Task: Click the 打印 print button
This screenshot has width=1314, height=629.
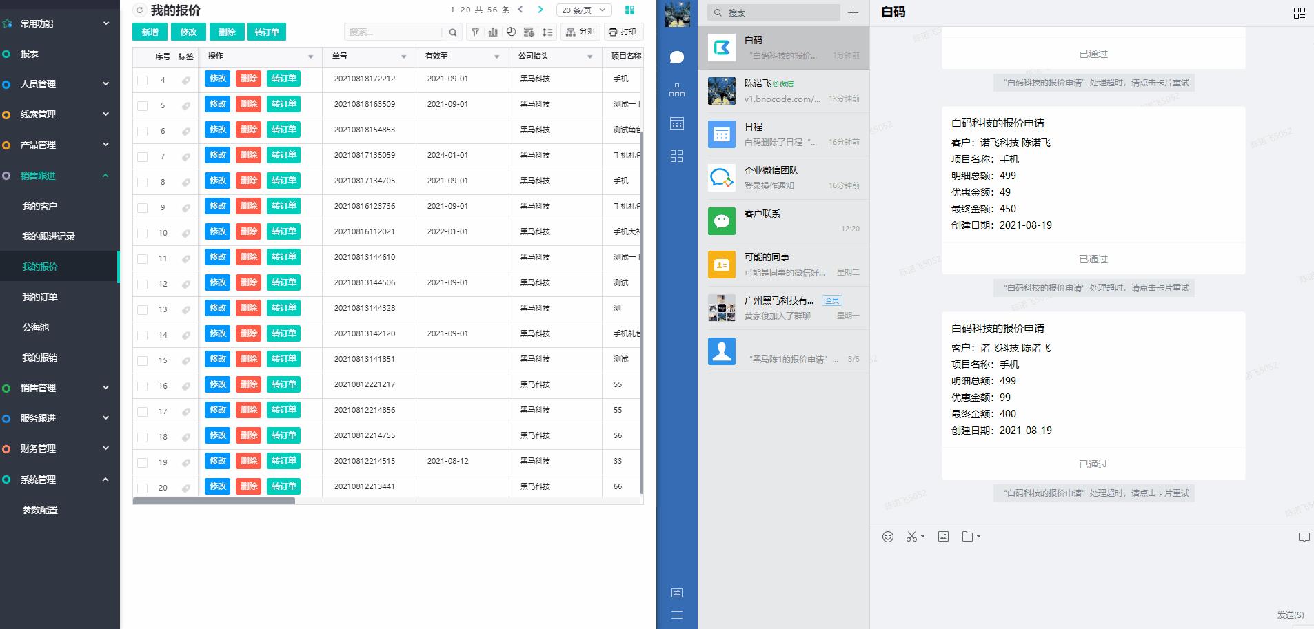Action: pyautogui.click(x=623, y=32)
